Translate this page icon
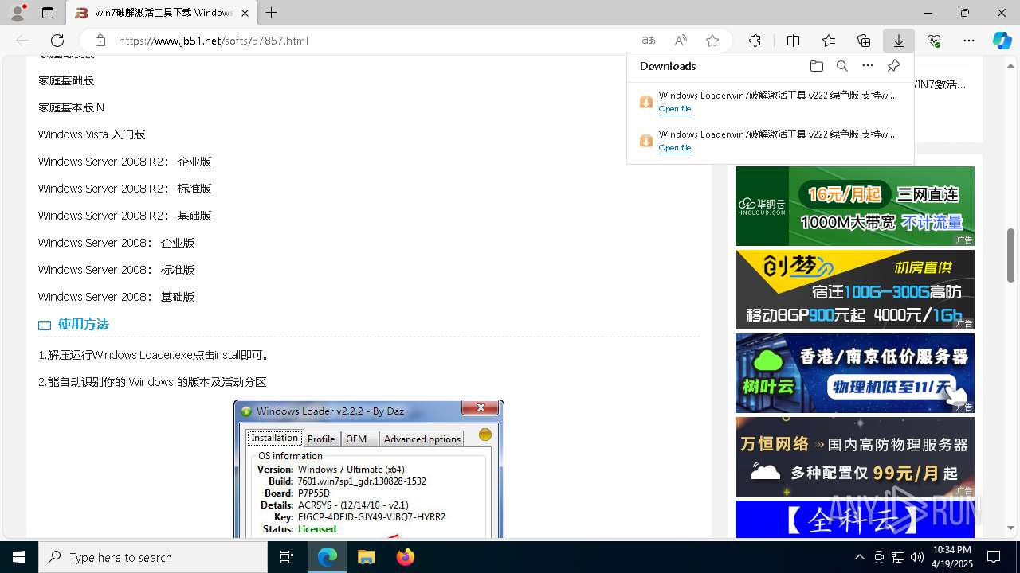The image size is (1020, 573). click(649, 41)
